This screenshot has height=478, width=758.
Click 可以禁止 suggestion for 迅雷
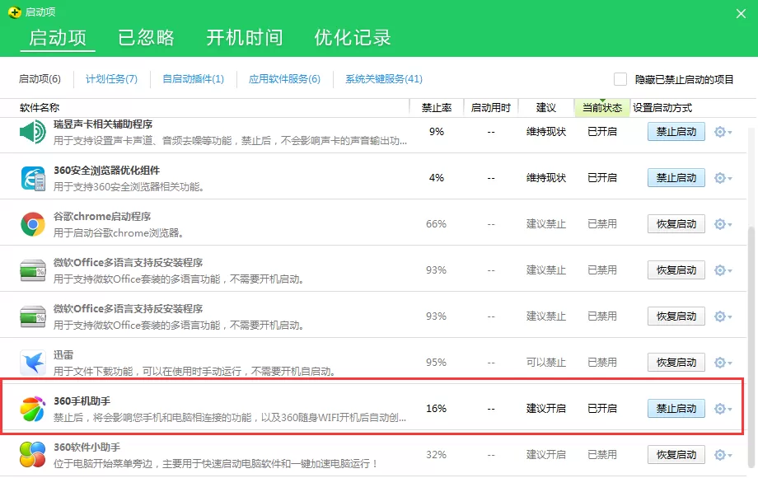545,363
